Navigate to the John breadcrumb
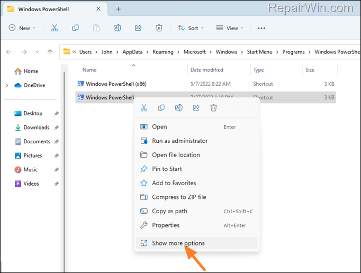 pyautogui.click(x=107, y=52)
